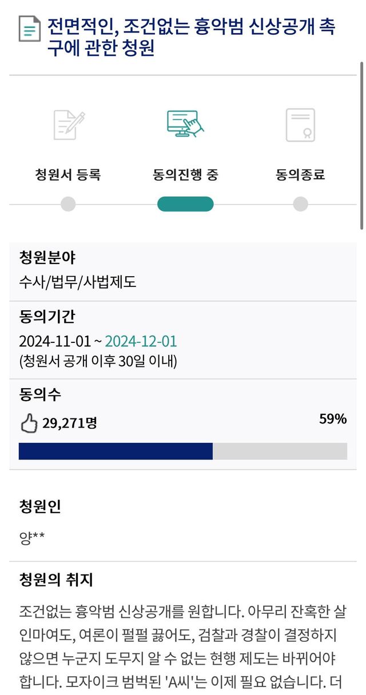
Task: Click the petitioner name 양**
Action: pyautogui.click(x=32, y=537)
